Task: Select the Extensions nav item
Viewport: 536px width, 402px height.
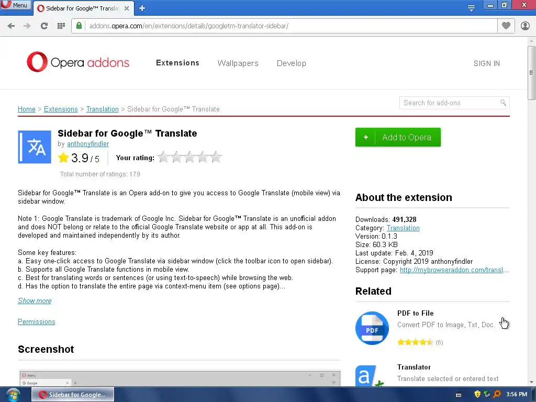Action: 177,63
